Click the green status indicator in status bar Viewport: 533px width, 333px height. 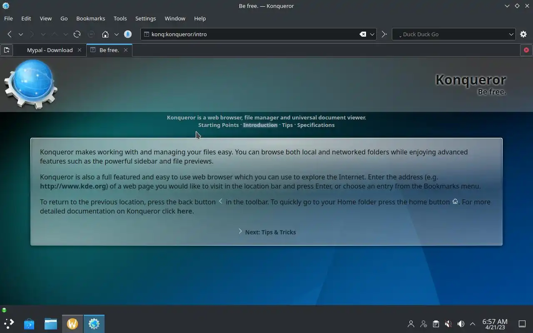(x=4, y=310)
